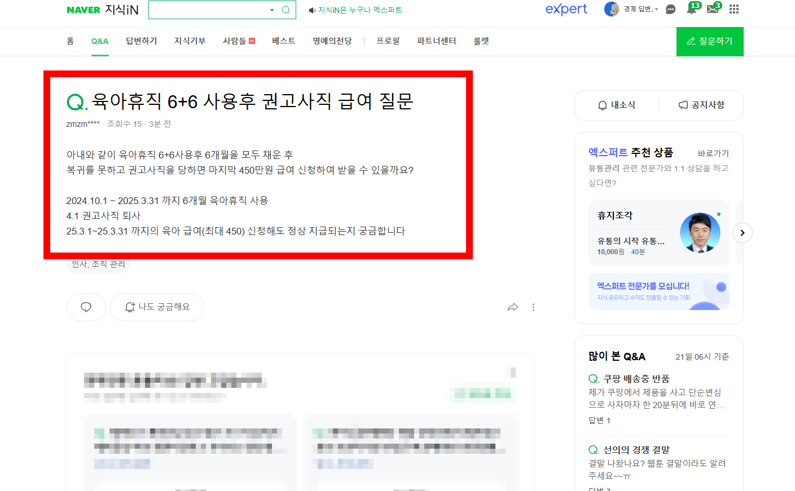Open the 지식iN home logo
Image resolution: width=795 pixels, height=491 pixels.
pos(122,10)
